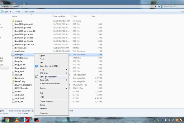184x123 pixels.
Task: Select the bcm2708-rpi-0-w.dtb file icon
Action: (13, 24)
